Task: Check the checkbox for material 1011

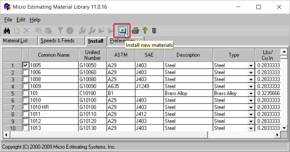Action: click(x=26, y=114)
